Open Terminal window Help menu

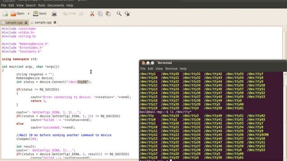(x=183, y=68)
